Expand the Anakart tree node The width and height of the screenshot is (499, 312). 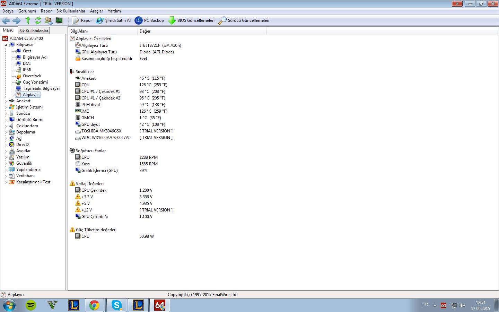tap(6, 101)
